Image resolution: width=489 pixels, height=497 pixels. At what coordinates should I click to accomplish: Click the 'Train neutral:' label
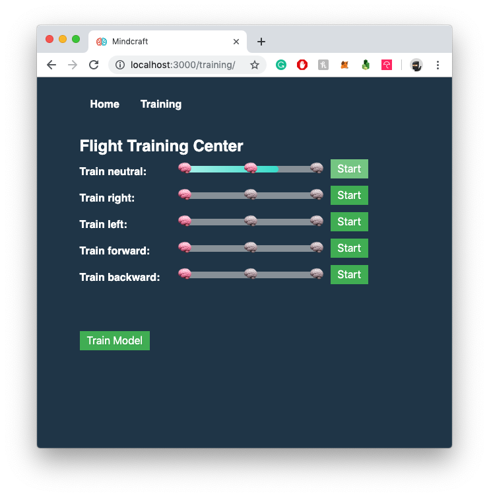[113, 171]
